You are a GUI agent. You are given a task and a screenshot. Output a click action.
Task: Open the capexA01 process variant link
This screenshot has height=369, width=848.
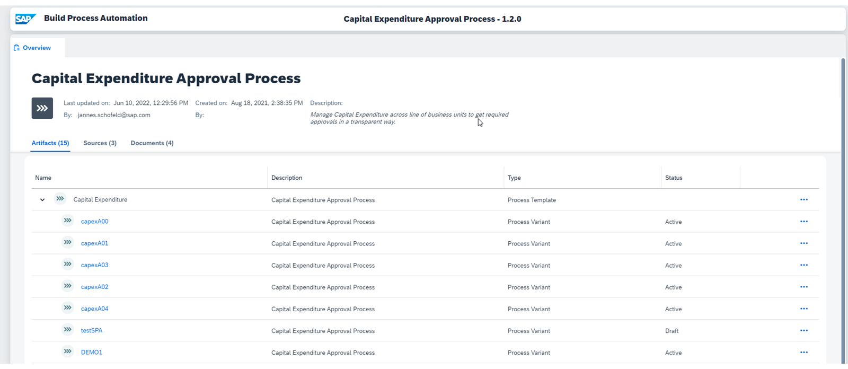94,243
